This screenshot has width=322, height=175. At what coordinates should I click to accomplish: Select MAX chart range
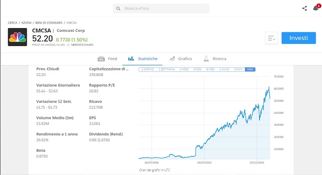[250, 70]
